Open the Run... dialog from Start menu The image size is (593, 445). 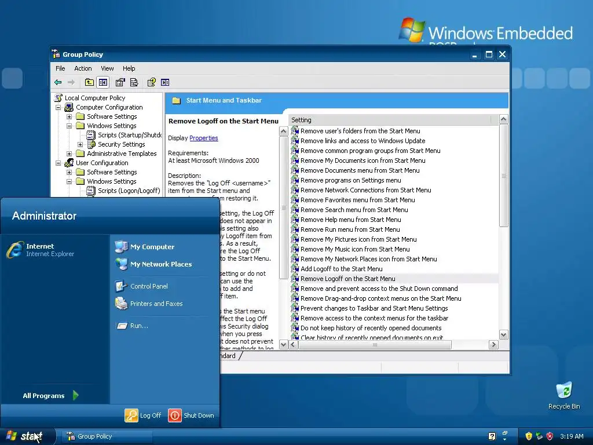coord(132,326)
